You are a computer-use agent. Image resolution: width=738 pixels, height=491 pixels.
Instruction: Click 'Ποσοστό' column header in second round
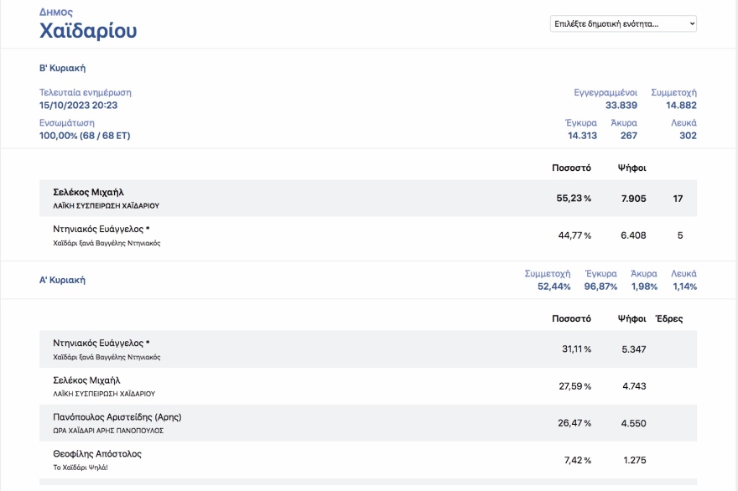point(571,168)
